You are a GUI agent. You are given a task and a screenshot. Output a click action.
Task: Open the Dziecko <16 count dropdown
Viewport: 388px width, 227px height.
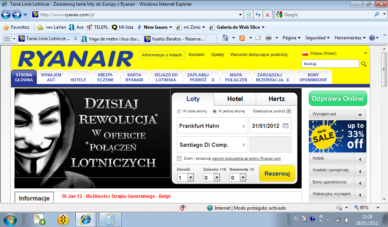216,177
